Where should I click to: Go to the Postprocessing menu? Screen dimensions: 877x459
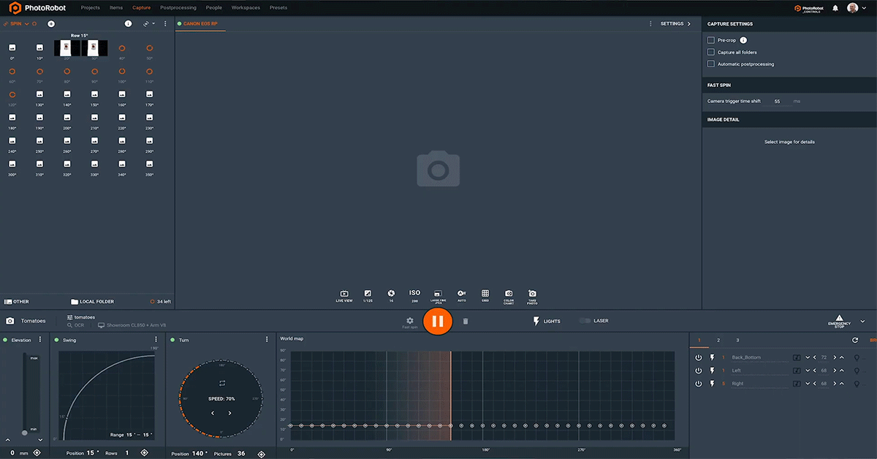(x=178, y=7)
